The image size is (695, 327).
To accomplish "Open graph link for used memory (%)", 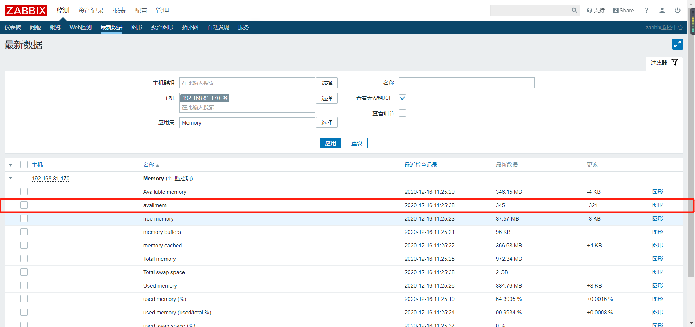I will pyautogui.click(x=658, y=299).
